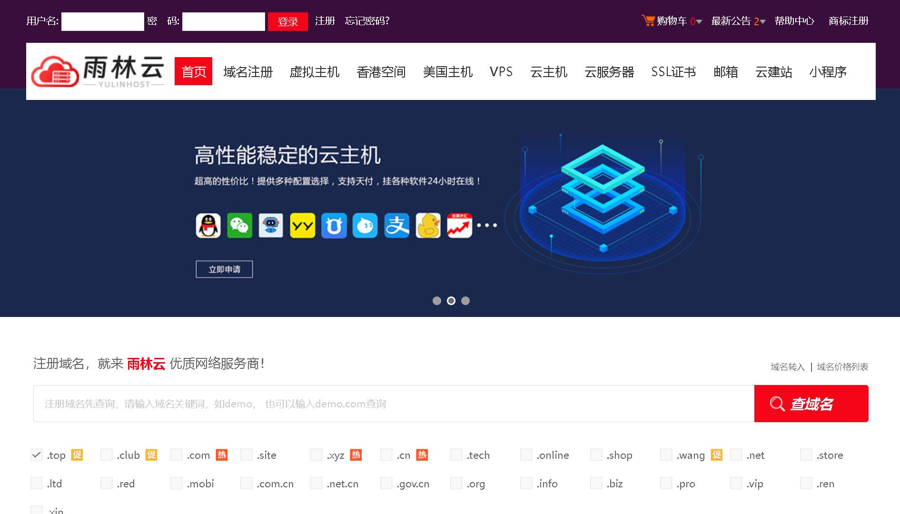Viewport: 900px width, 514px height.
Task: Click the 立即申请 banner button
Action: click(x=224, y=269)
